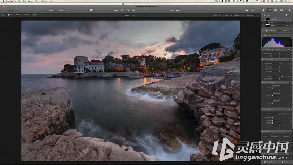Click the redo arrow
The width and height of the screenshot is (293, 165).
point(252,10)
